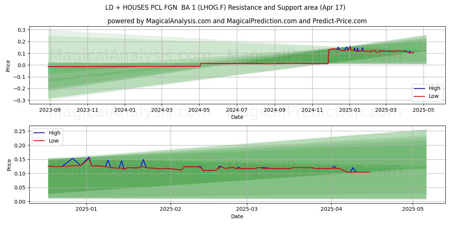The image size is (451, 225).
Task: Click the '2025-03' date tick on the top chart
Action: [386, 109]
